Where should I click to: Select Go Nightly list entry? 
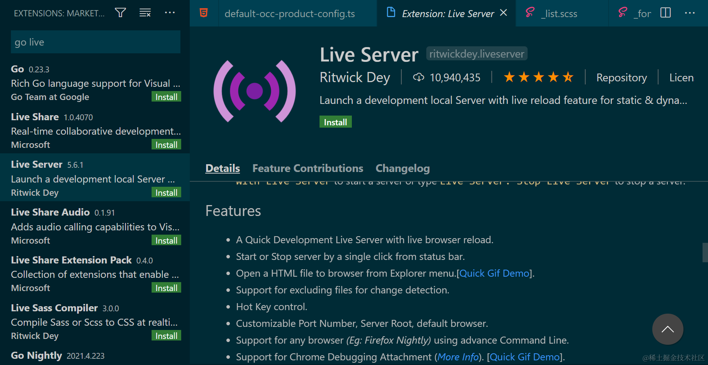click(x=95, y=356)
